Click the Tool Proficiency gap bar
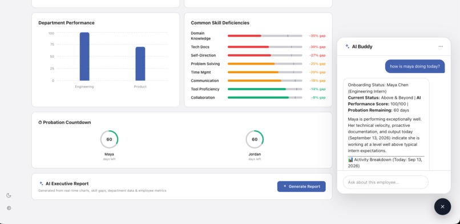 (x=265, y=89)
